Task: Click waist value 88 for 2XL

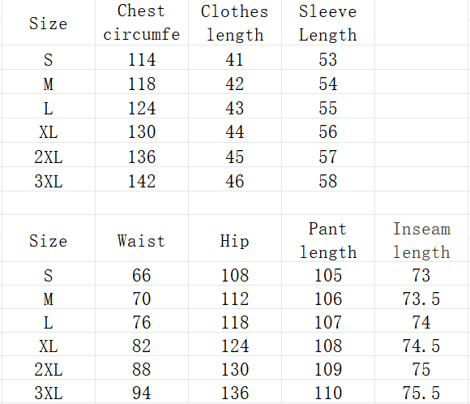Action: [x=142, y=369]
